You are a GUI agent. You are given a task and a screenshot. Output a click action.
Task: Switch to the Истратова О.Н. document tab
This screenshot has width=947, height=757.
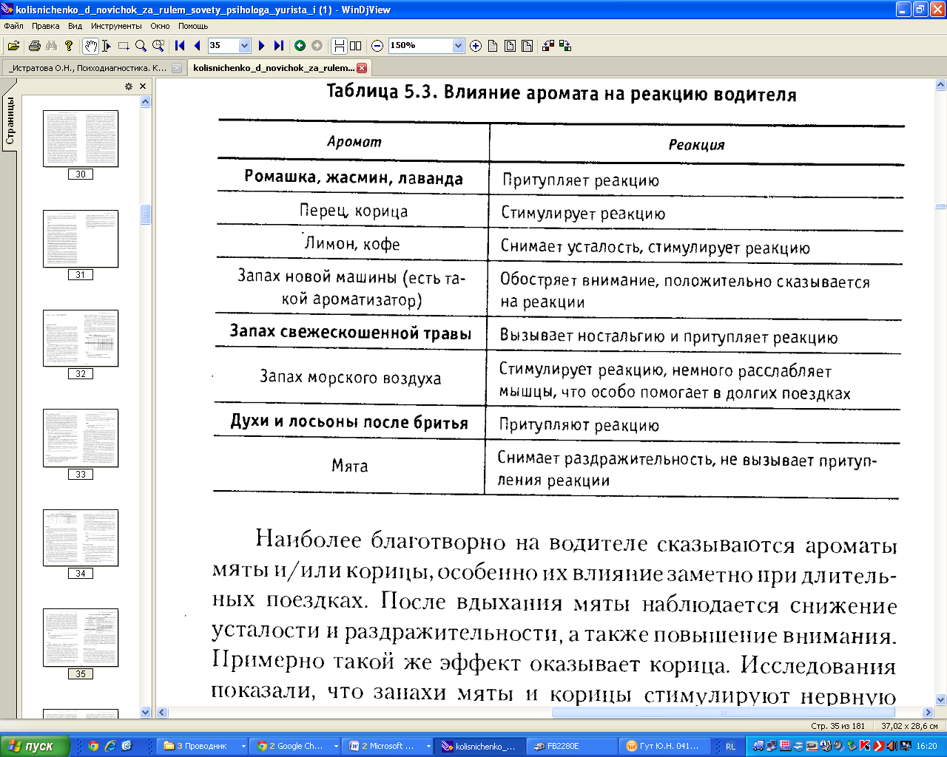(88, 68)
